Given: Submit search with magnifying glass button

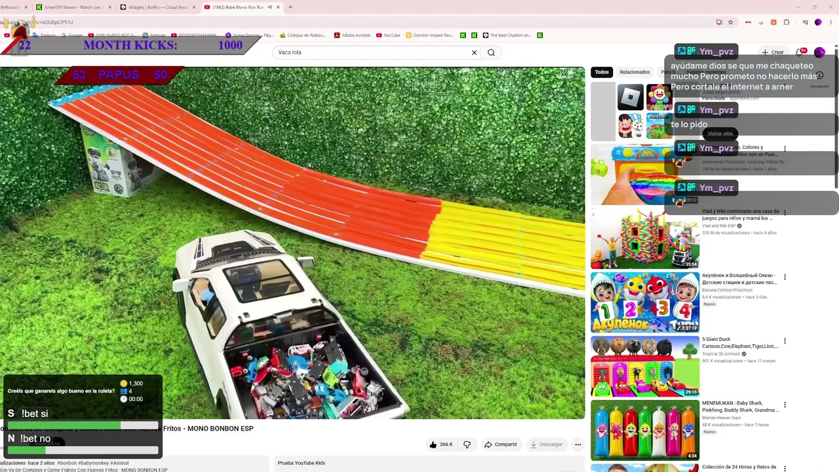Looking at the screenshot, I should coord(492,52).
